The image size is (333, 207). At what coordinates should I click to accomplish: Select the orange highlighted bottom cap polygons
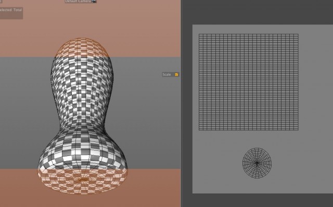click(x=83, y=181)
